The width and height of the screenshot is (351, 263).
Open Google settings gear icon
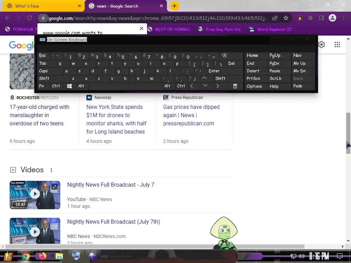pos(322,45)
